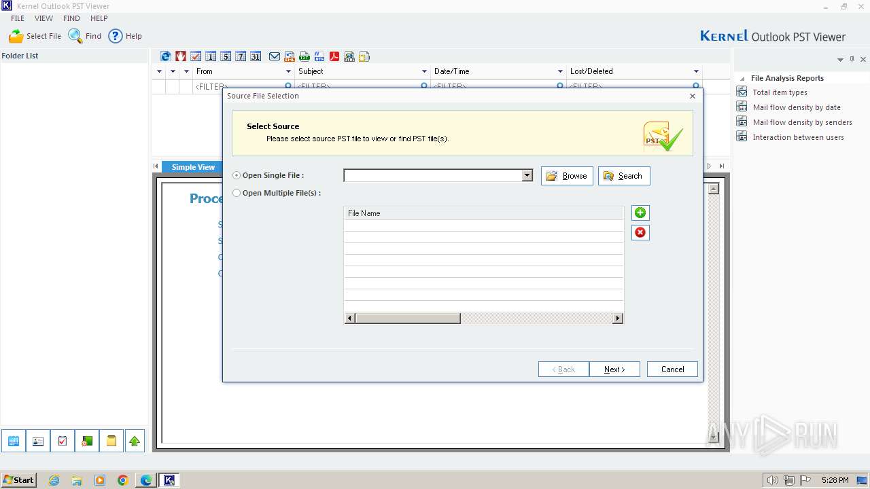This screenshot has width=870, height=489.
Task: Click the RTF export icon
Action: (x=319, y=56)
